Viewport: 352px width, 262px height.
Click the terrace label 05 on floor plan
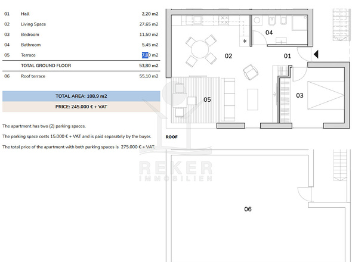207,99
